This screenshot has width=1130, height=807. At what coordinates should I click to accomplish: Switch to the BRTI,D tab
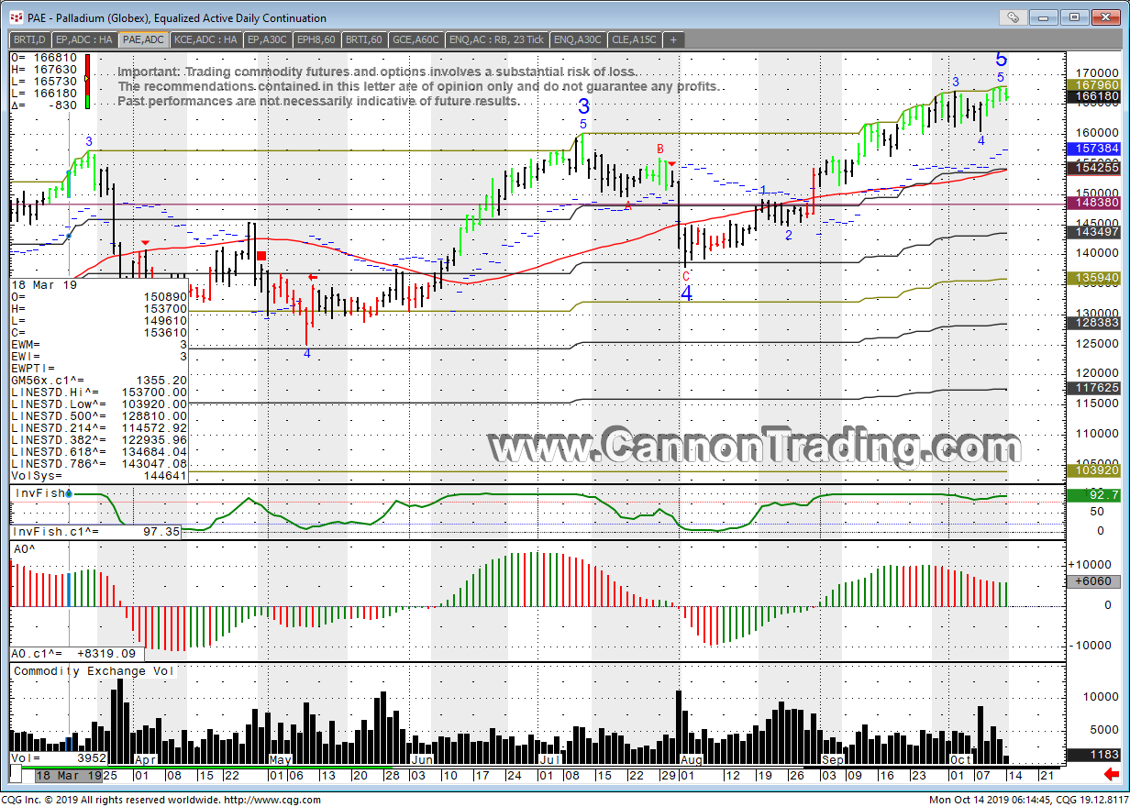(x=30, y=39)
